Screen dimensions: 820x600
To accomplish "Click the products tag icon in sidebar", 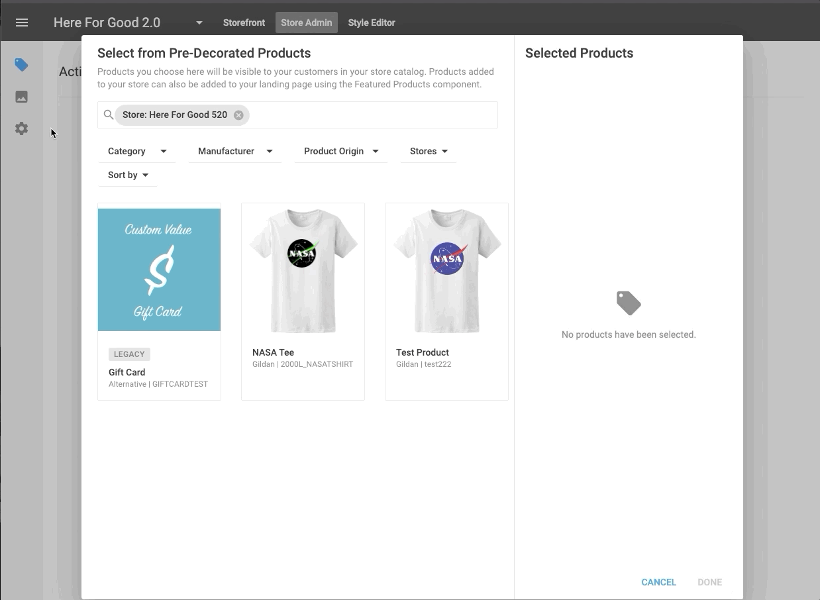I will pos(22,65).
